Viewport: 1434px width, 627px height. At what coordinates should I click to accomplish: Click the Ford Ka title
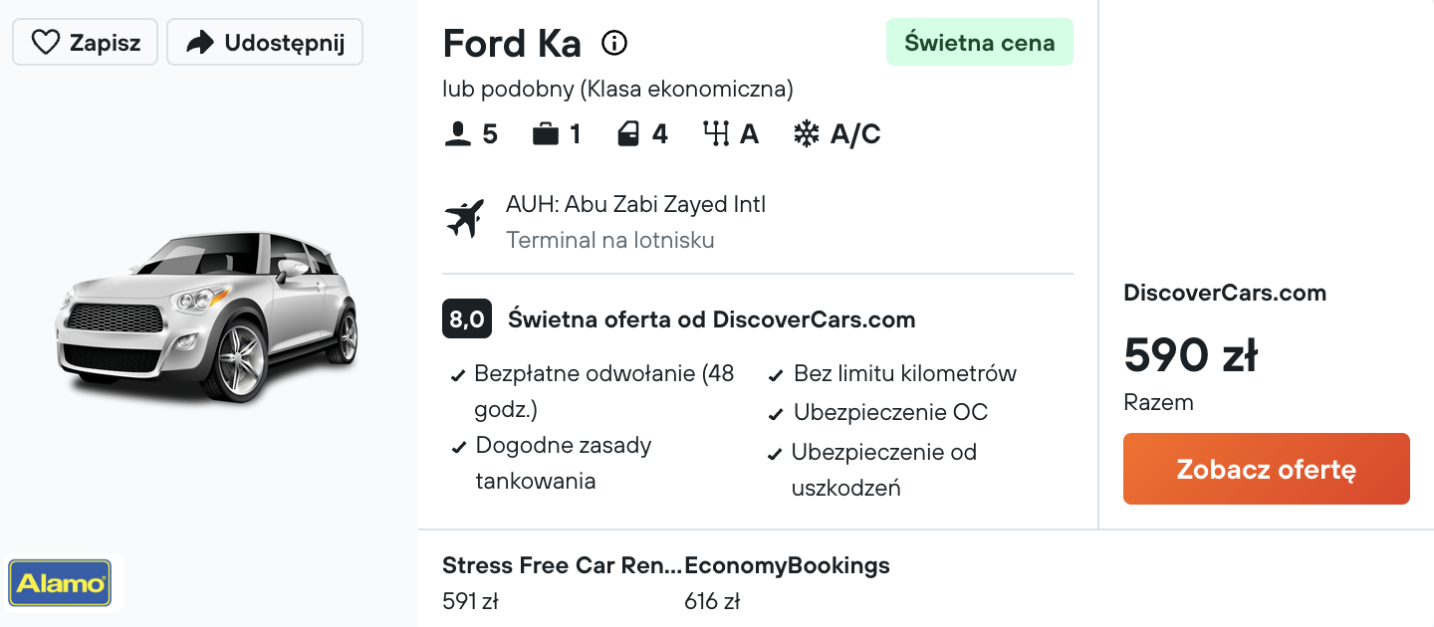512,43
